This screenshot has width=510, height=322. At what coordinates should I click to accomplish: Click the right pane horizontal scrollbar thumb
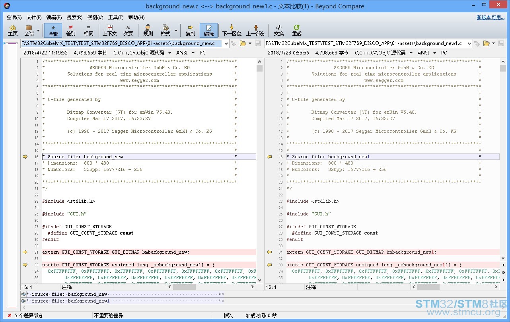pos(428,287)
